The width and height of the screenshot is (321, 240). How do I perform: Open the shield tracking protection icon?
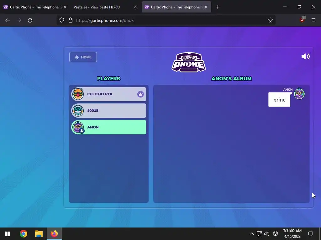pyautogui.click(x=62, y=20)
